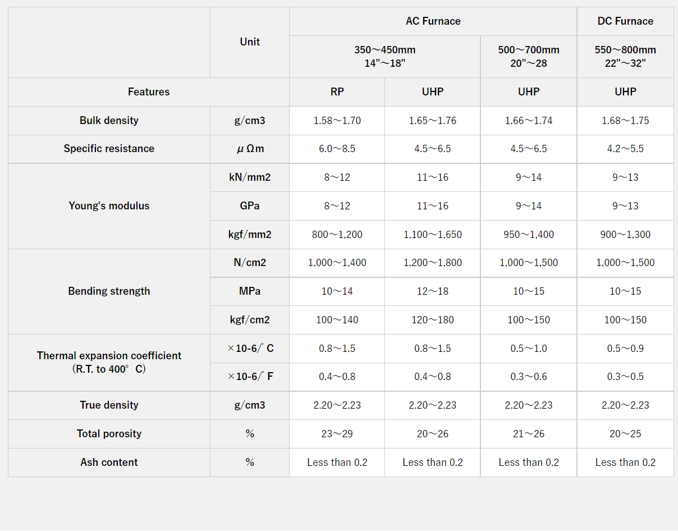Select the Unit header cell
Image resolution: width=678 pixels, height=531 pixels.
tap(250, 42)
